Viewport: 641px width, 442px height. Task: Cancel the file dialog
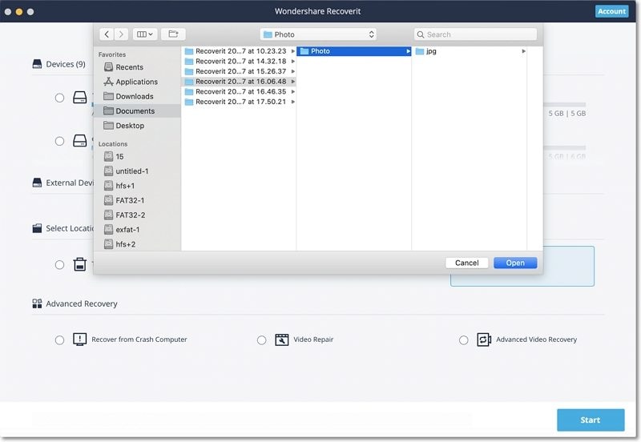pos(467,263)
